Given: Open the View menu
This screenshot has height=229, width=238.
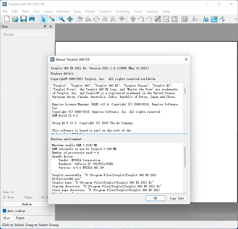Looking at the screenshot, I should [x=25, y=11].
